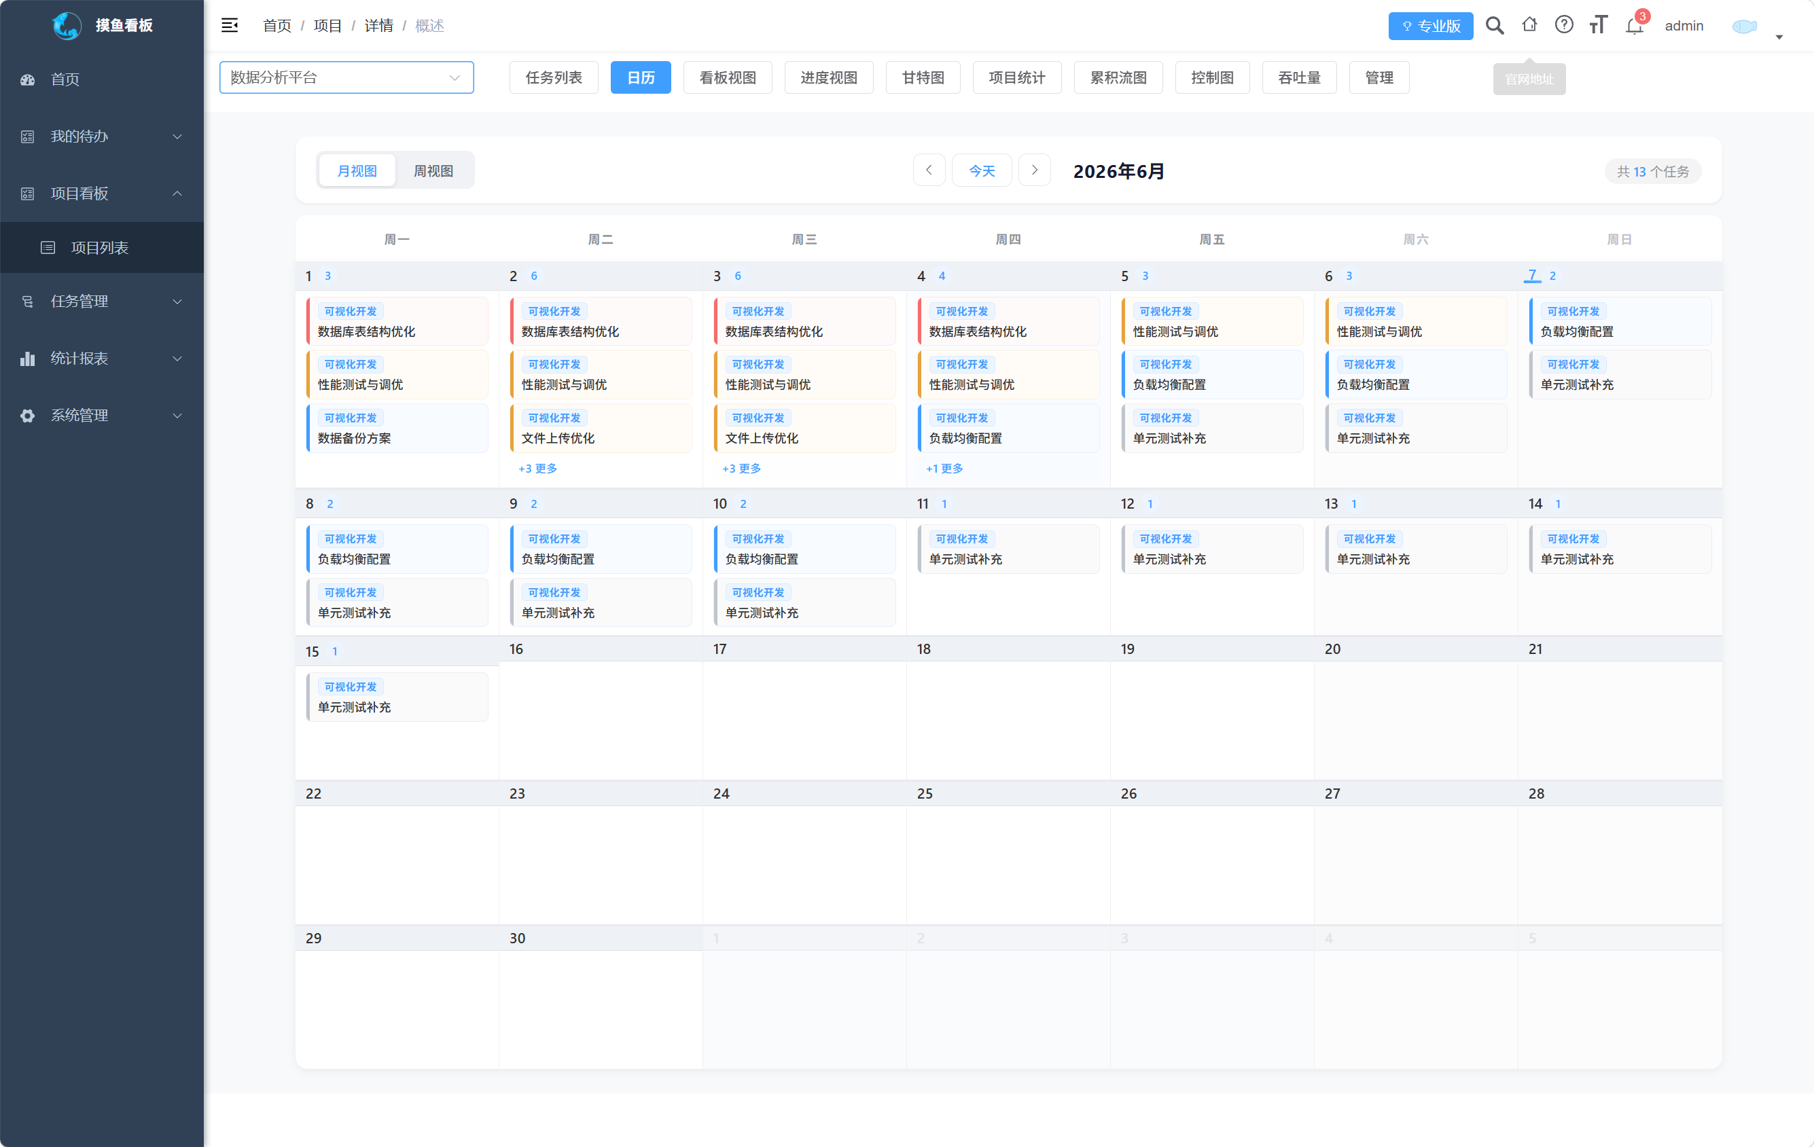This screenshot has width=1814, height=1147.
Task: Click the 项目看板 sidebar icon
Action: 28,194
